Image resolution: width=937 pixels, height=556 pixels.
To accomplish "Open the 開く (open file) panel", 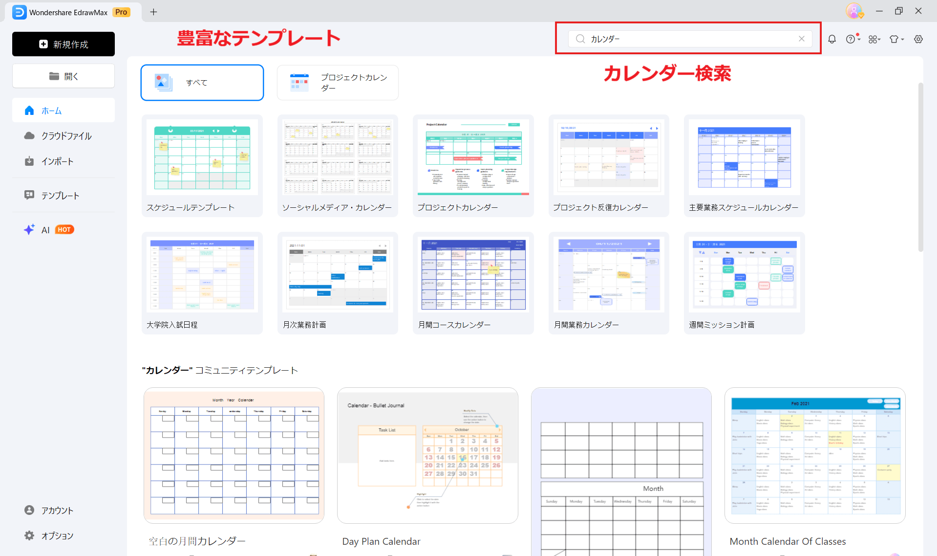I will (x=63, y=76).
